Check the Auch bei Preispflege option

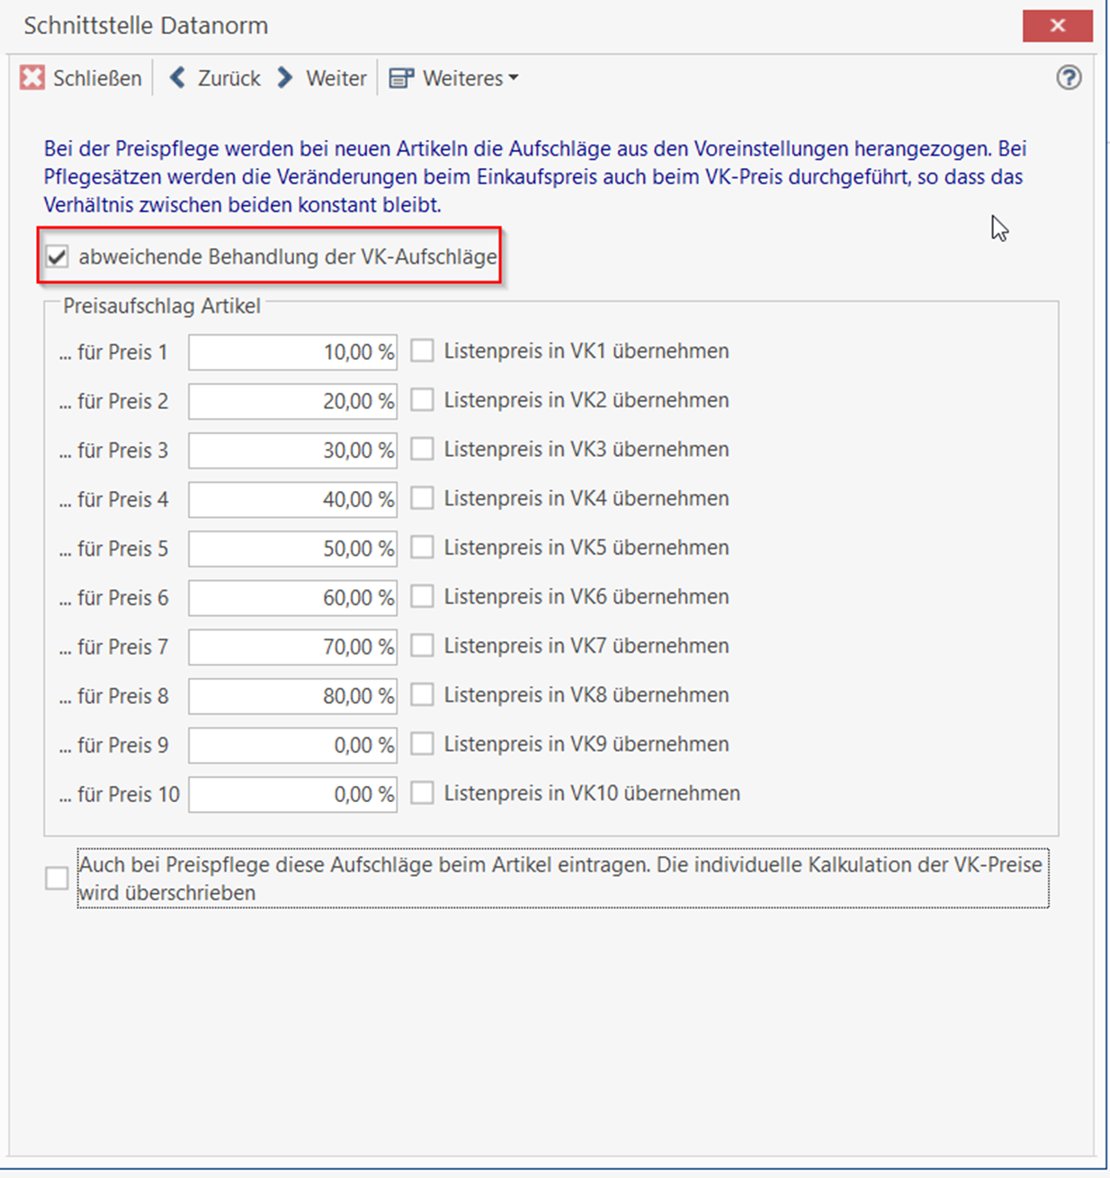tap(57, 879)
